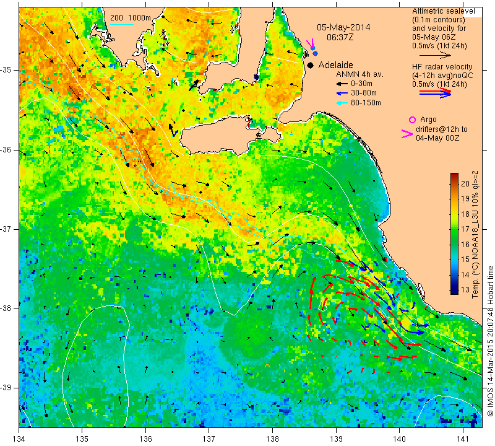The height and width of the screenshot is (446, 495).
Task: Click the dark blue bottom of temperature colorbar
Action: pos(454,291)
